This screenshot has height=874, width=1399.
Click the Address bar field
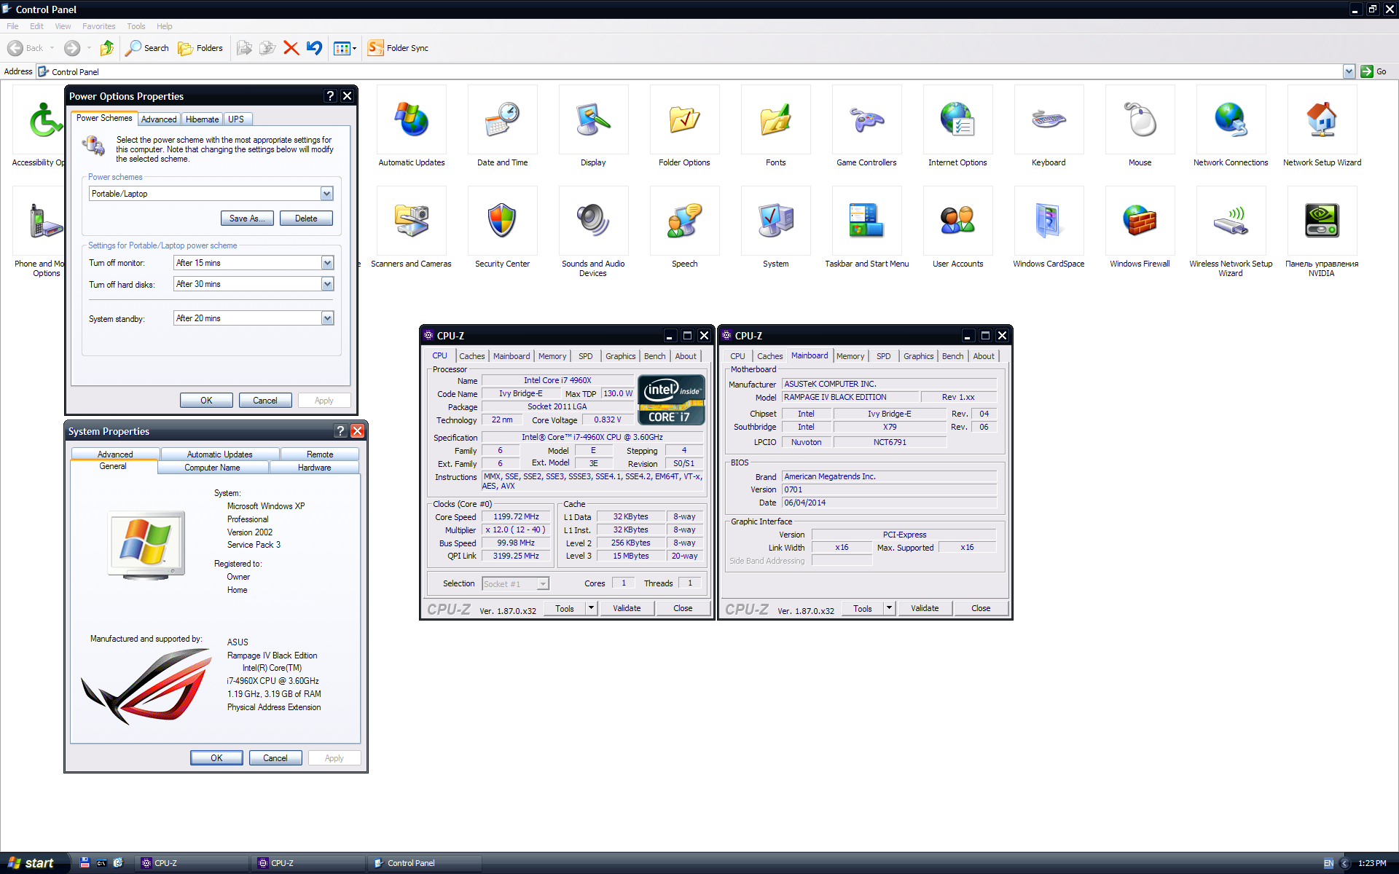coord(692,71)
